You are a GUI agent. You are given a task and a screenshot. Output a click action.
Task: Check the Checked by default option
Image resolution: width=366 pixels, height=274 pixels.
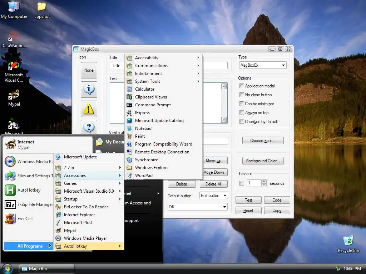(242, 122)
